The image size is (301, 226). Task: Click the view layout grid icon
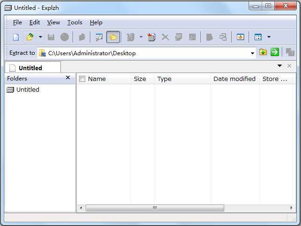258,37
